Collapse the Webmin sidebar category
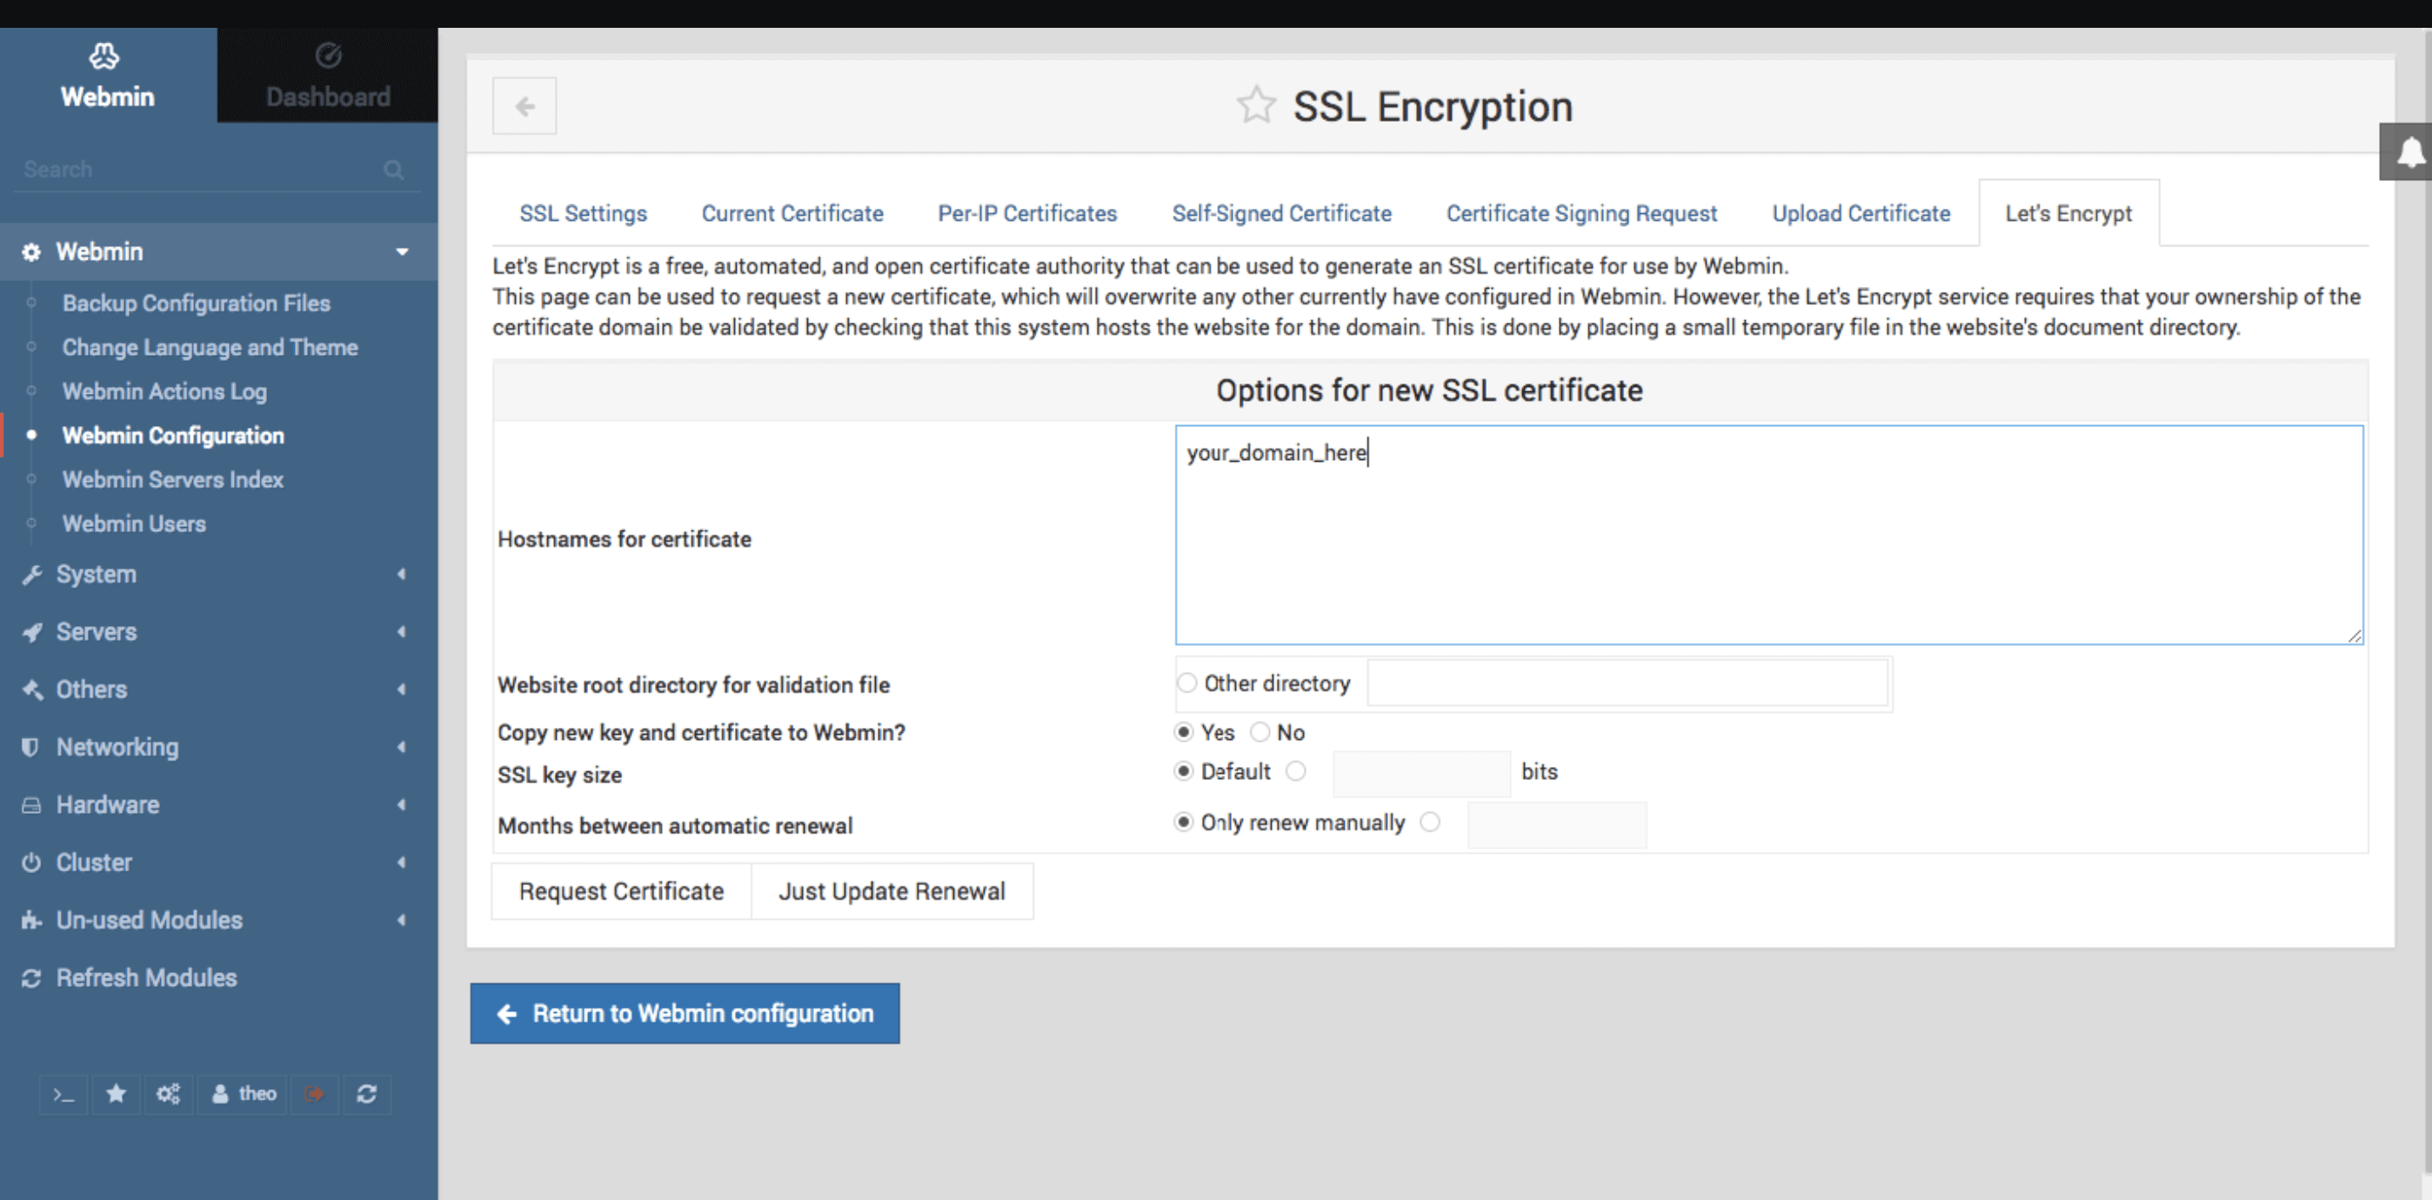2432x1200 pixels. [x=219, y=252]
